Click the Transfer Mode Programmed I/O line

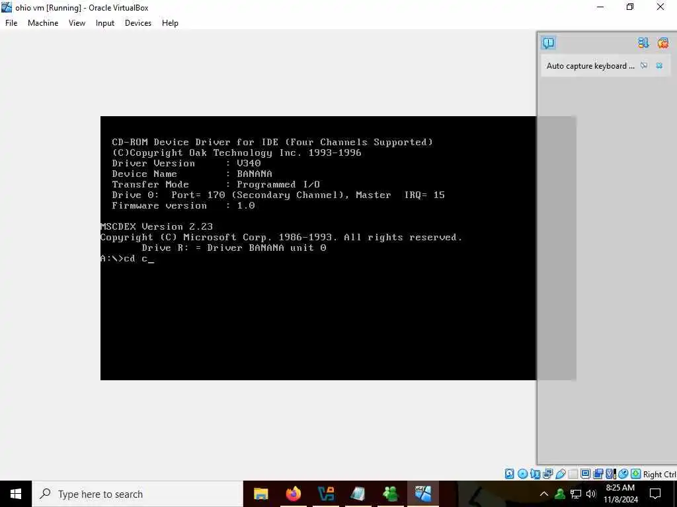pos(216,185)
